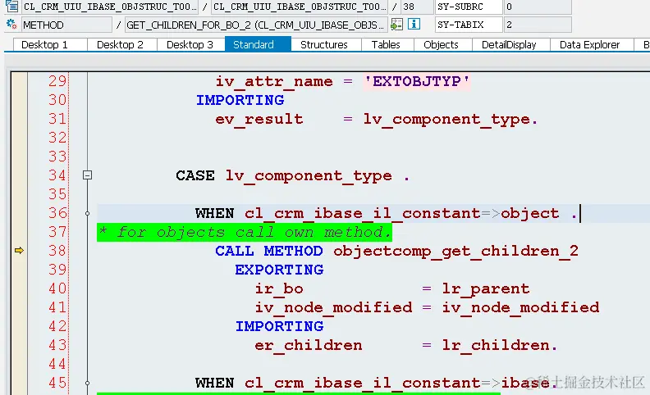This screenshot has height=395, width=650.
Task: Click the fold marker at line 36
Action: pyautogui.click(x=87, y=214)
